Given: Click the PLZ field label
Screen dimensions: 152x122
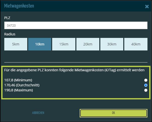Looking at the screenshot, I should pyautogui.click(x=7, y=18).
